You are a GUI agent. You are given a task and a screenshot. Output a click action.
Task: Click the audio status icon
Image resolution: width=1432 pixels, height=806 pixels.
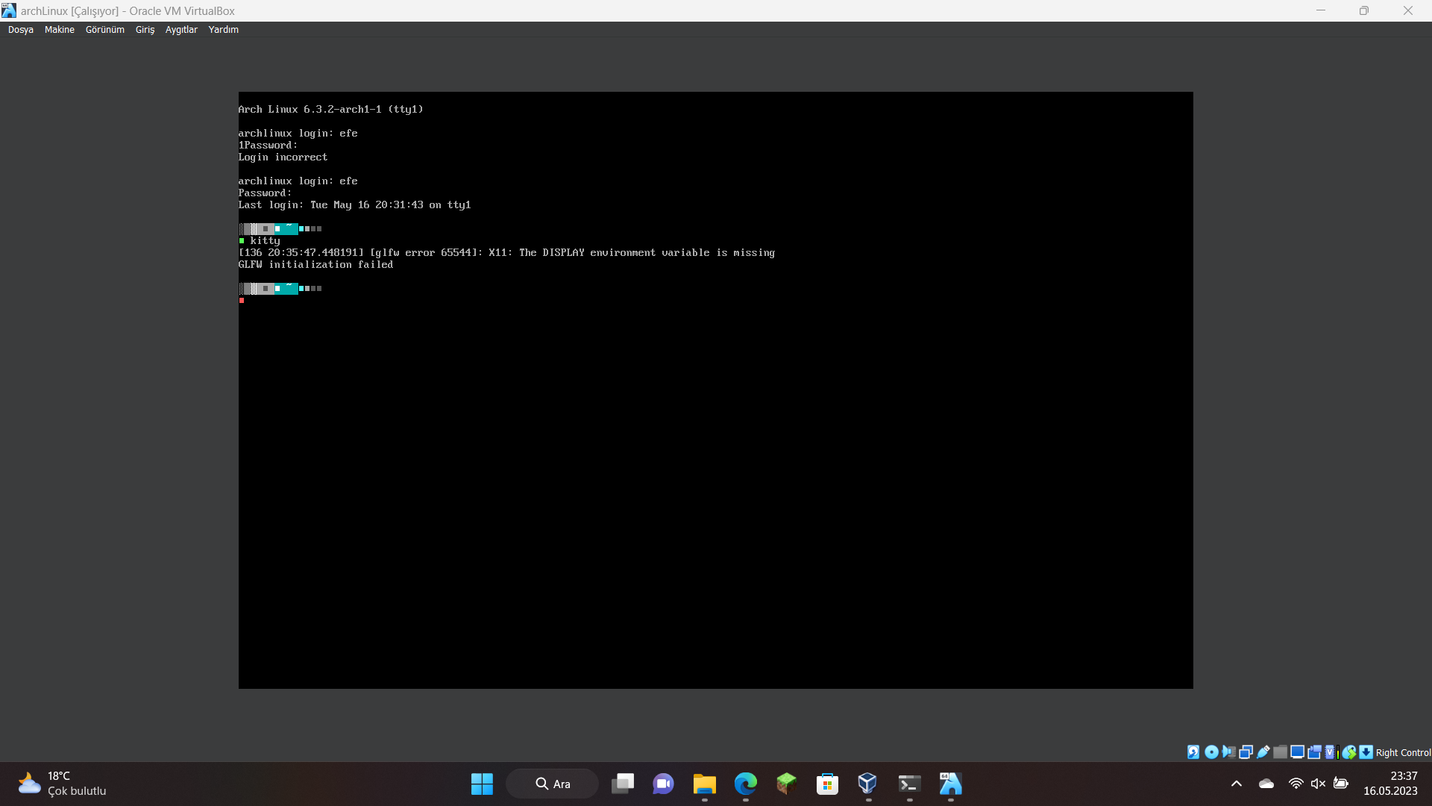[1228, 752]
